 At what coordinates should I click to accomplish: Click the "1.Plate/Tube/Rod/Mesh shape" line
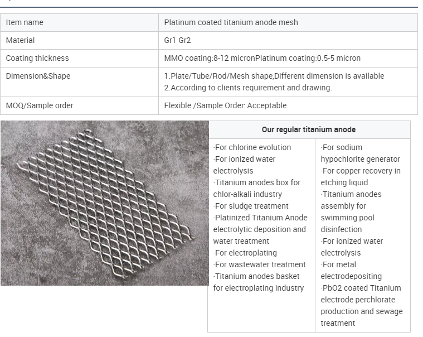[x=274, y=76]
